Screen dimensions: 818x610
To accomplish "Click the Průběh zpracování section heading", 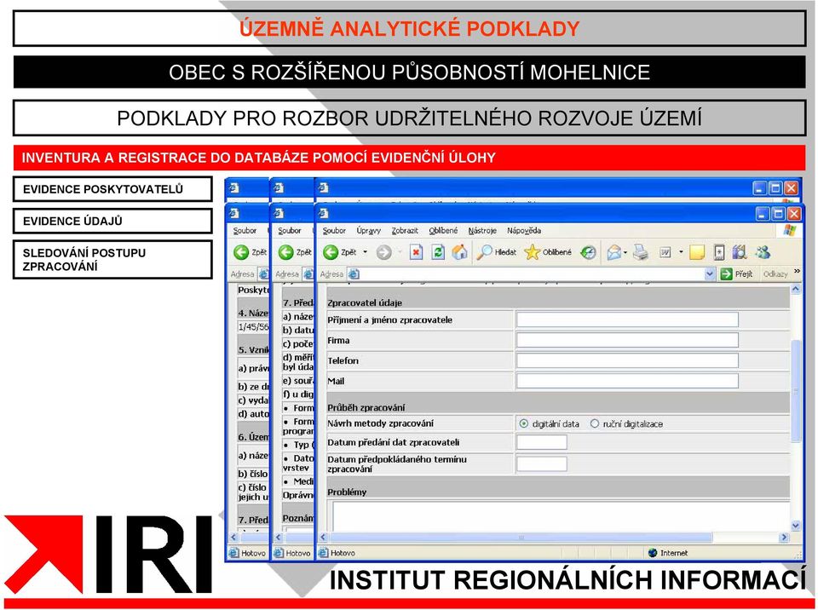I will (x=366, y=407).
